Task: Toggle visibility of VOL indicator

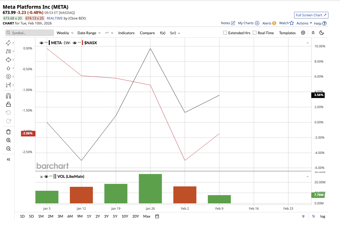Action: 46,177
